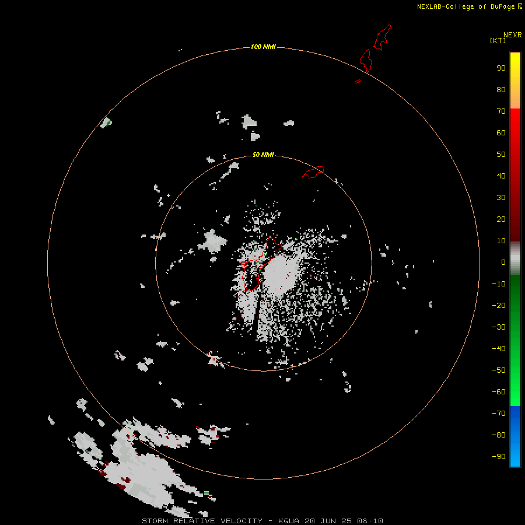Click the -20 value on the velocity scale

coord(499,306)
